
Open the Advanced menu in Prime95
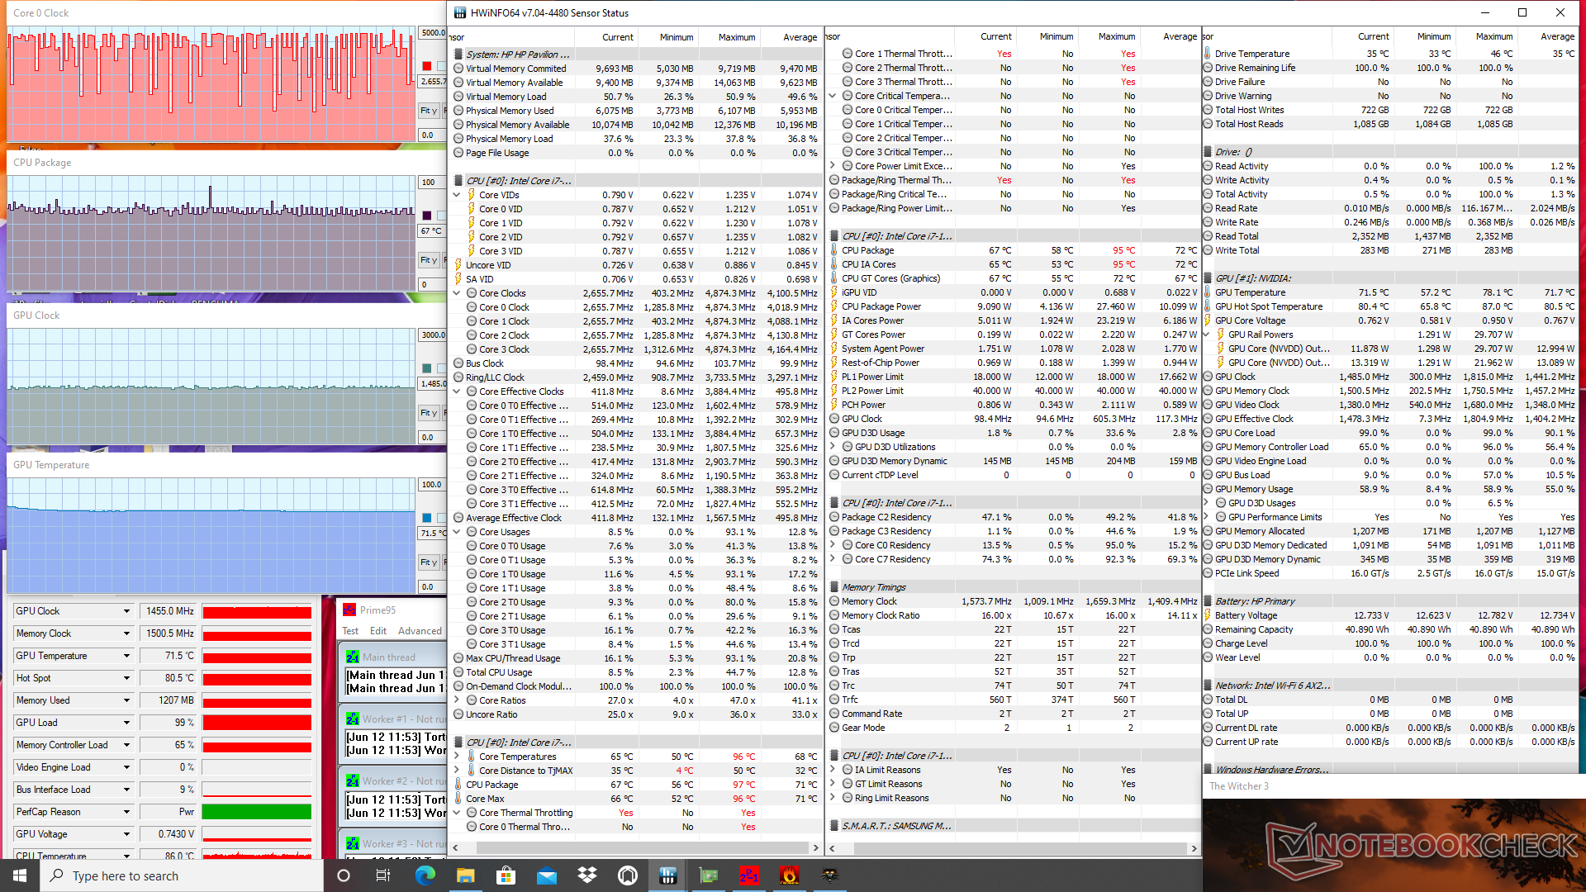[x=420, y=631]
